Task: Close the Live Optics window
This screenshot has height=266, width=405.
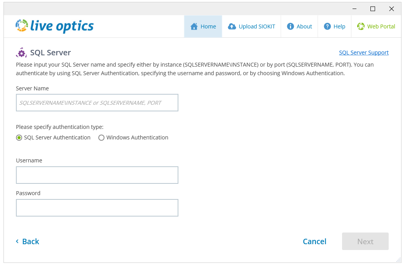Action: tap(391, 9)
